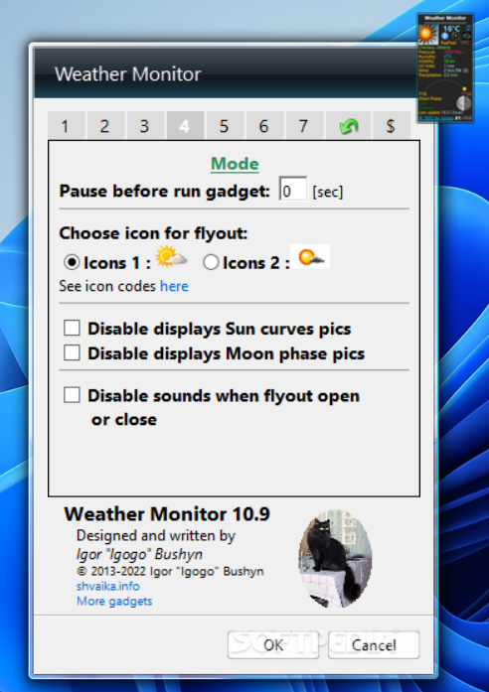The image size is (489, 692).
Task: Click the moon phase icon in gadget
Action: click(464, 103)
